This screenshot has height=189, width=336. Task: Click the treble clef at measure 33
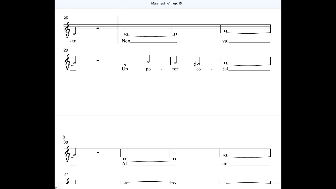click(x=67, y=154)
